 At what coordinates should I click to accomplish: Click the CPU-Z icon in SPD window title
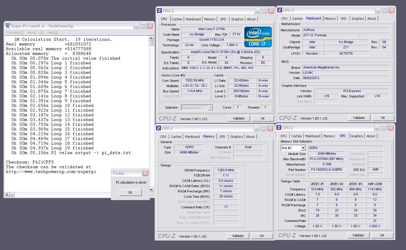[x=279, y=128]
